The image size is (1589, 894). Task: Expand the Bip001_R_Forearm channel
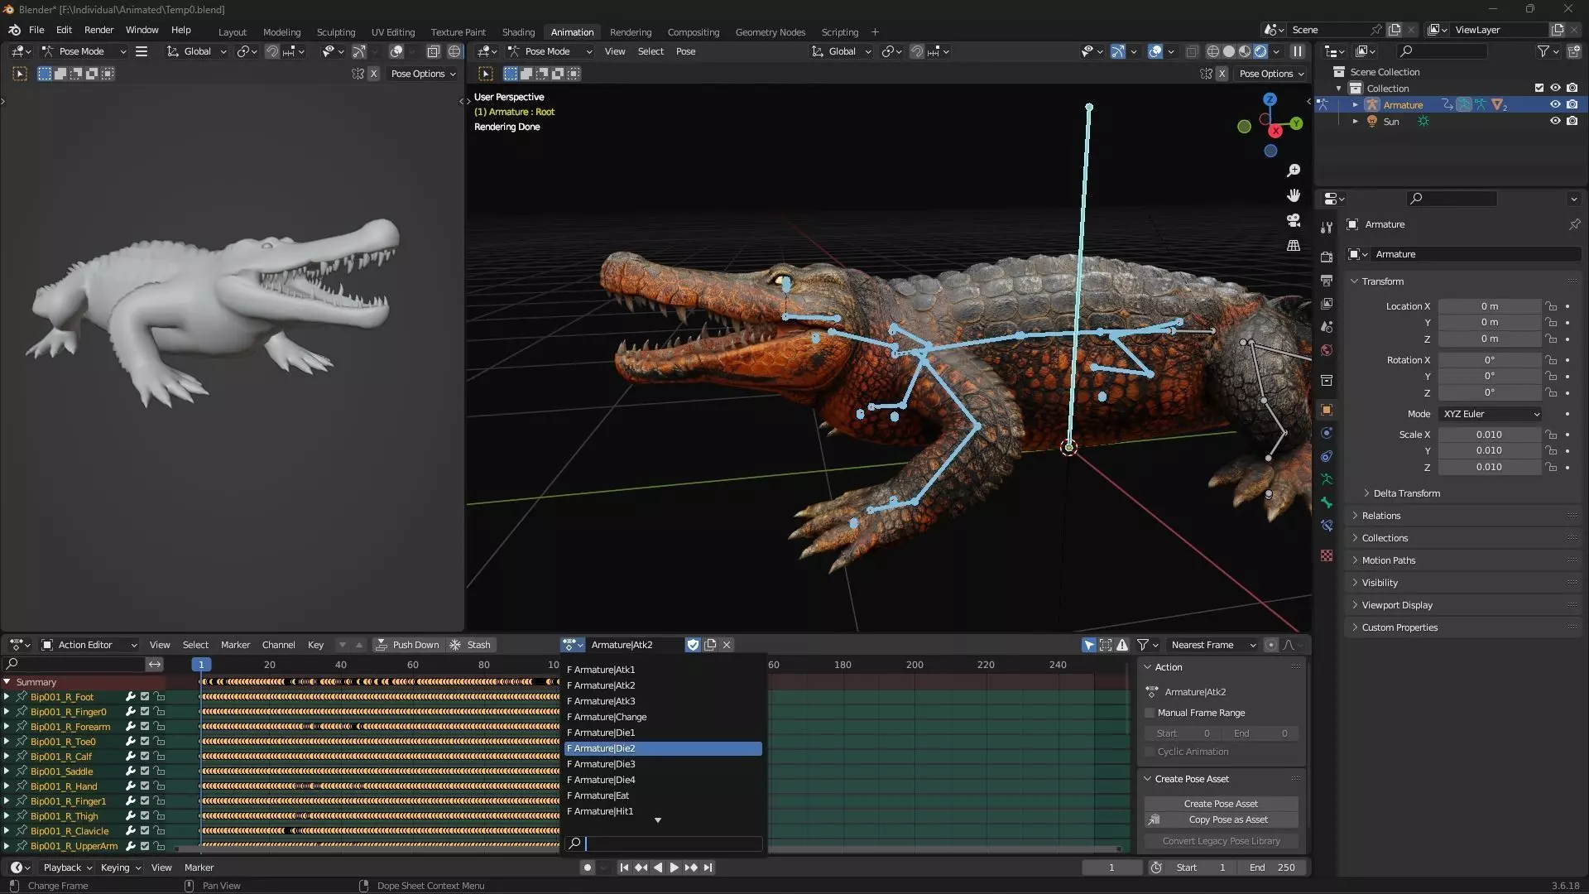7,727
